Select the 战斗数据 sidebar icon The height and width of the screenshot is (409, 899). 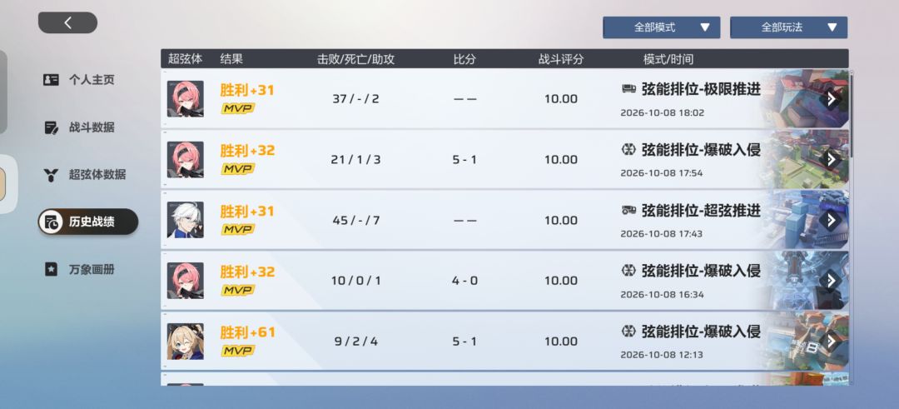[51, 127]
